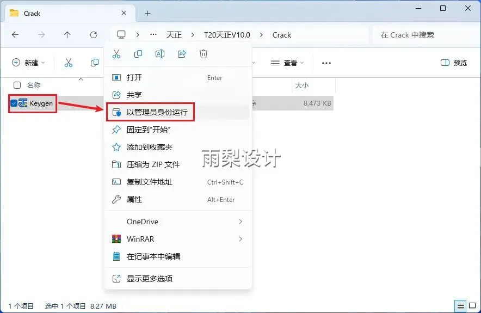Screen dimensions: 481x313
Task: Refresh the Crack folder view
Action: coord(94,35)
